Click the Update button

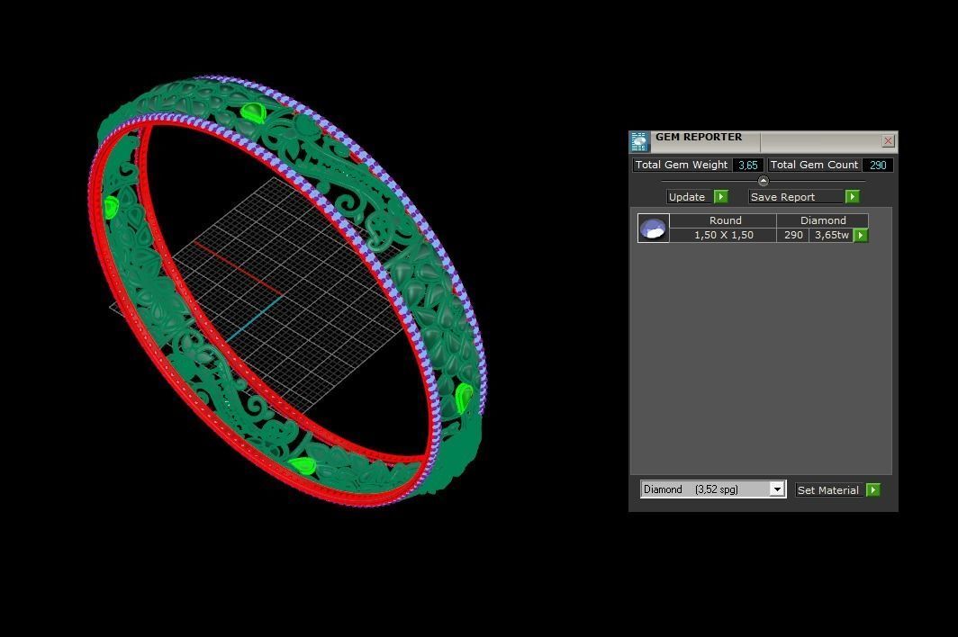click(687, 197)
